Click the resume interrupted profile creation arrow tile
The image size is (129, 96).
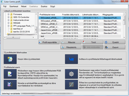click(x=71, y=59)
